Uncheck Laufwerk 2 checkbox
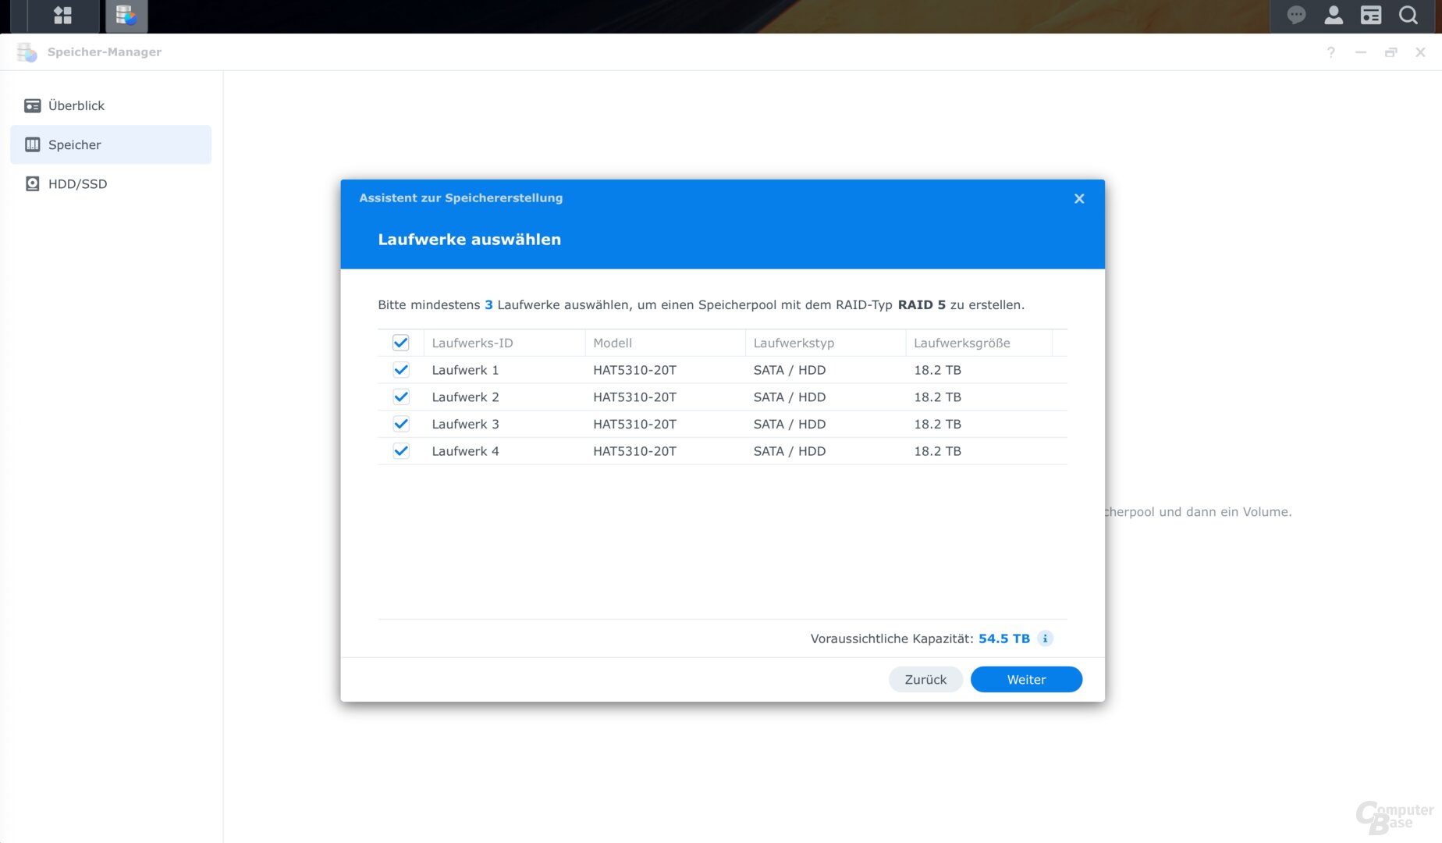 [401, 397]
